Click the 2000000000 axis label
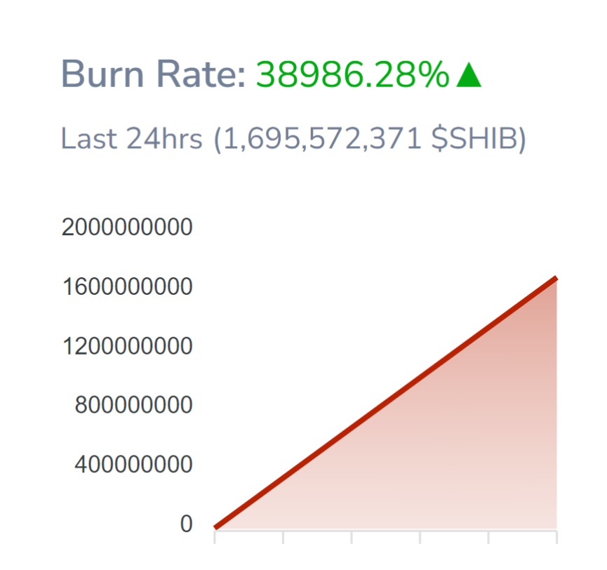The width and height of the screenshot is (607, 570). point(127,227)
